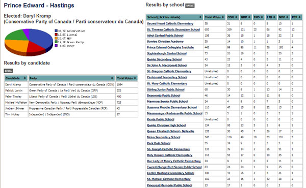Sort school table by its Total Votes arrow
This screenshot has height=188, width=306.
[223, 17]
